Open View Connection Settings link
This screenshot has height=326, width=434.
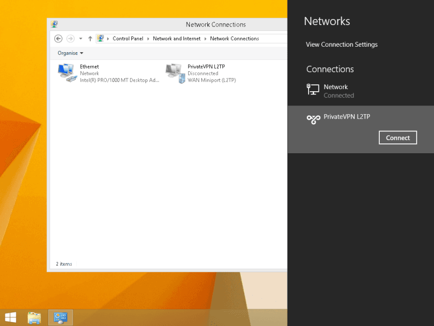point(342,45)
